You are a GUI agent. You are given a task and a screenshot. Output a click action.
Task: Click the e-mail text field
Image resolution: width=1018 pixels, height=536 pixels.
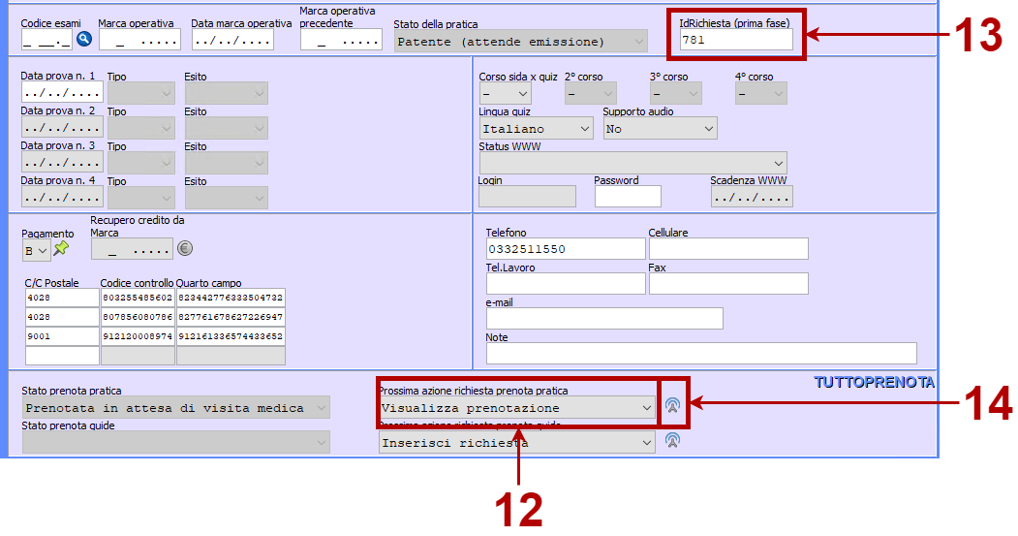click(603, 318)
